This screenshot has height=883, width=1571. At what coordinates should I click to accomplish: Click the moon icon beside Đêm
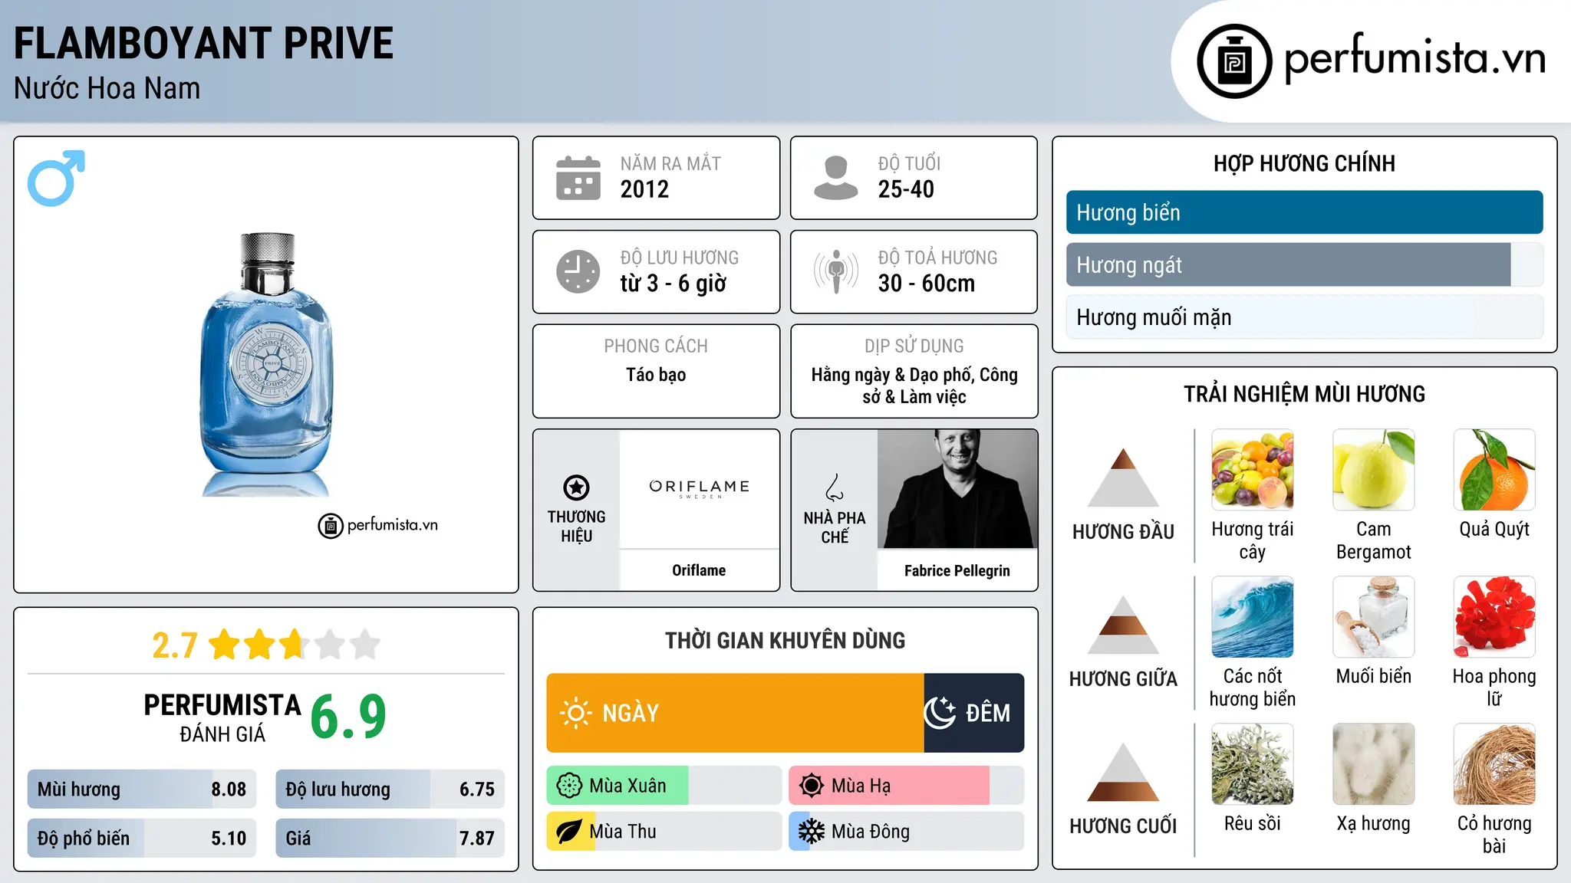point(940,713)
